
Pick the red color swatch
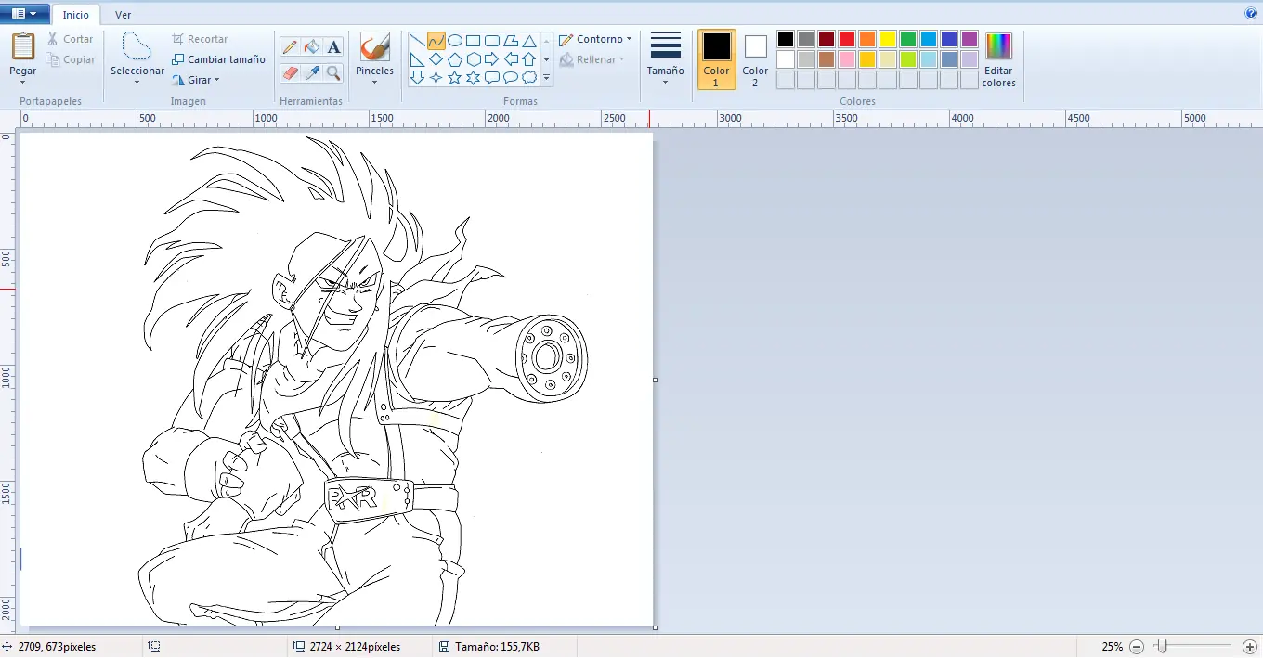point(846,39)
